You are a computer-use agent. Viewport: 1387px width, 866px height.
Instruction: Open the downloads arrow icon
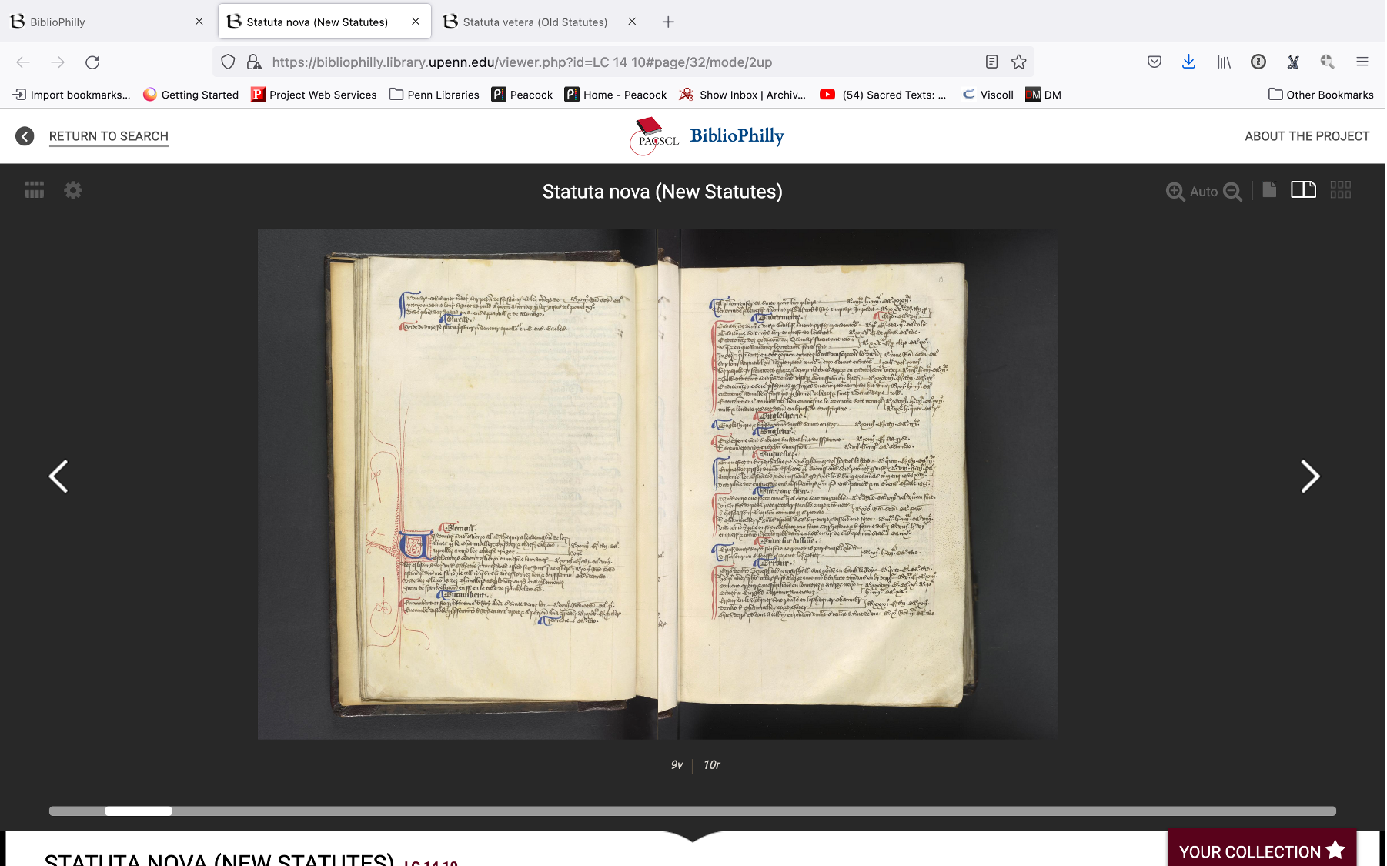coord(1188,62)
